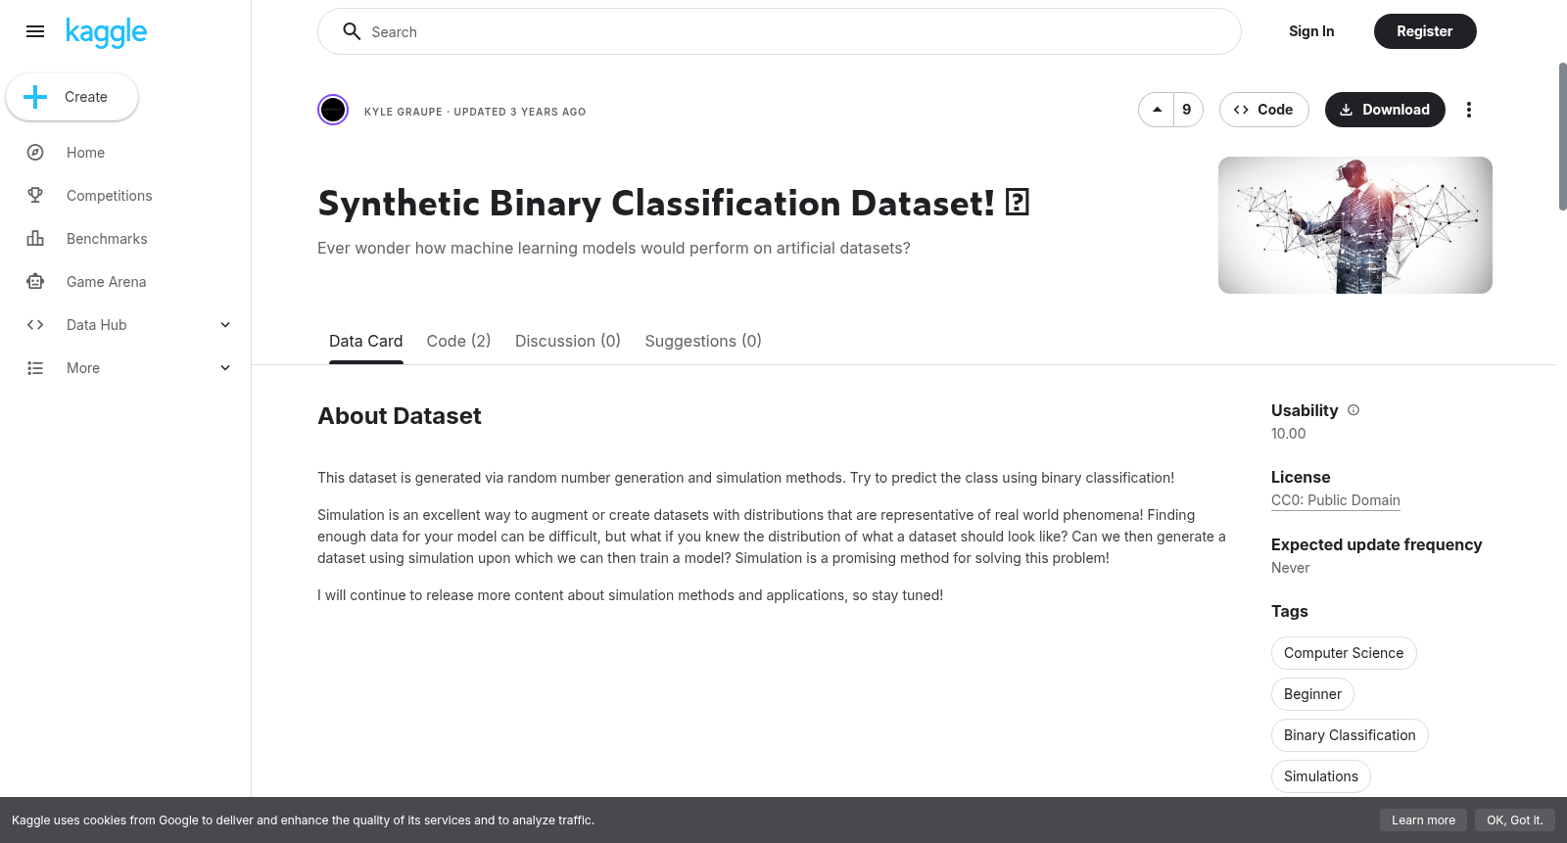The image size is (1567, 843).
Task: Click the Sign In link
Action: (1311, 31)
